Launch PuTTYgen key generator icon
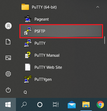The height and width of the screenshot is (111, 107). pos(28,79)
